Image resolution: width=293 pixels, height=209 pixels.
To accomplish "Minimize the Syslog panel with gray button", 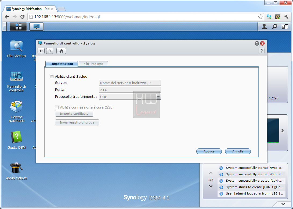I will [257, 43].
